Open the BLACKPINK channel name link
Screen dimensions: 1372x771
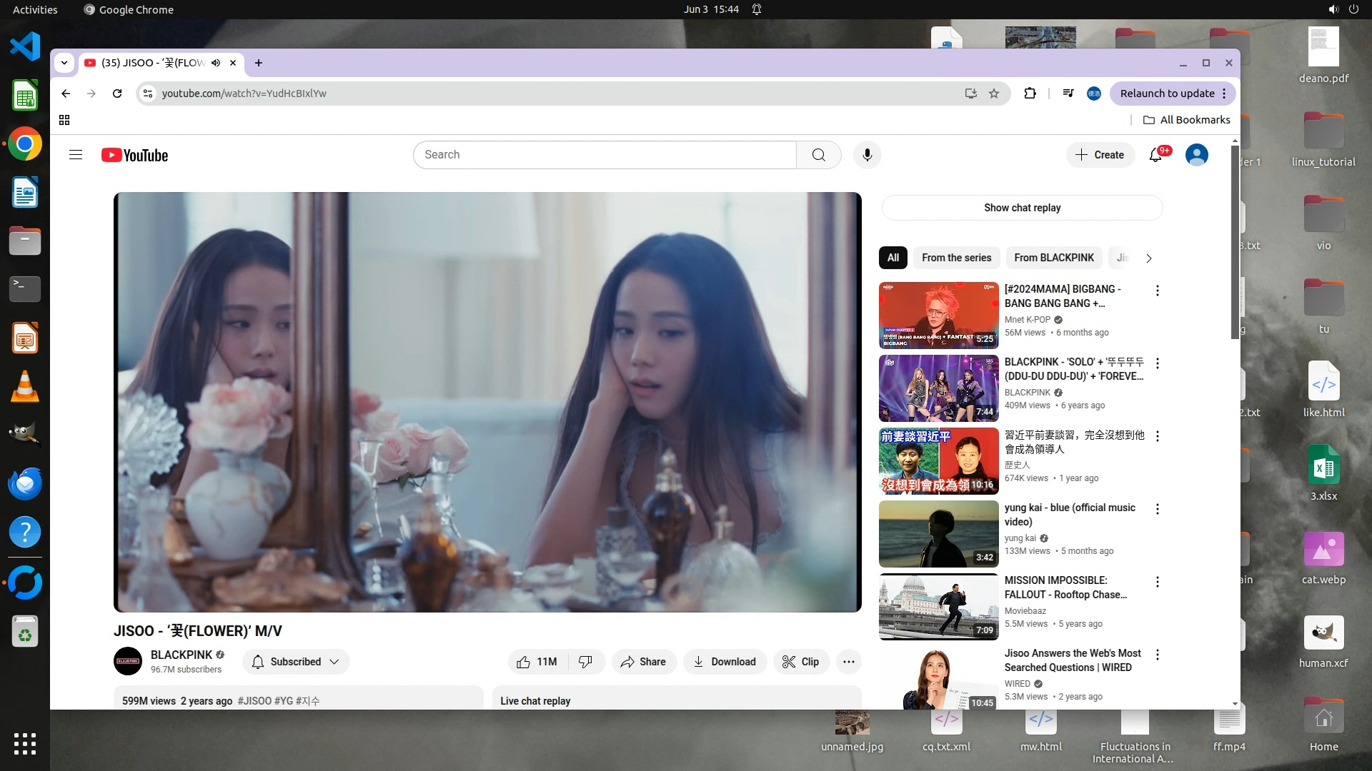pyautogui.click(x=182, y=655)
